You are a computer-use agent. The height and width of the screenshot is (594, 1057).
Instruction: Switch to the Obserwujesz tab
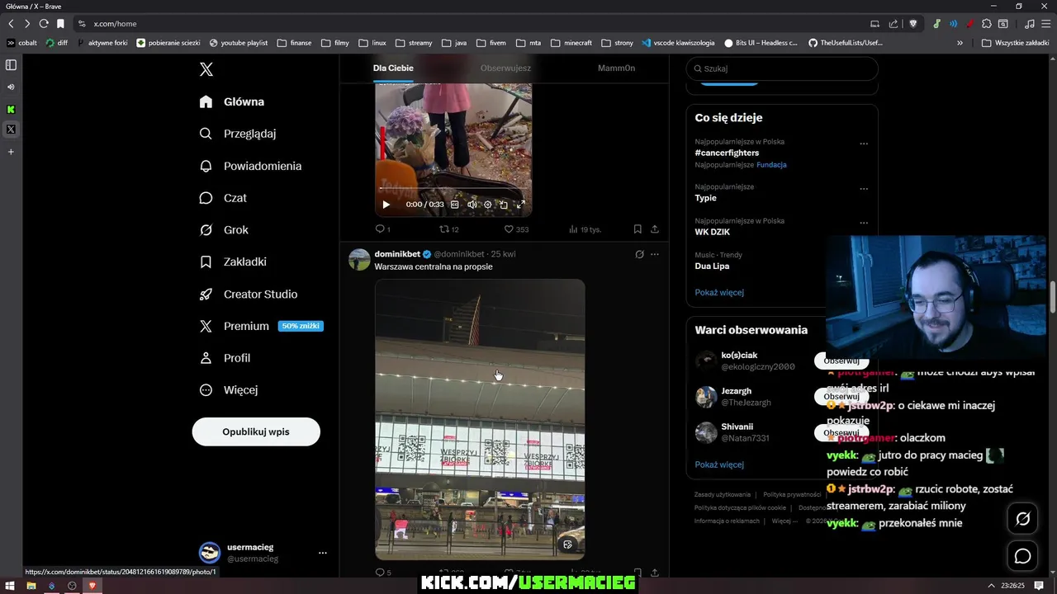505,68
